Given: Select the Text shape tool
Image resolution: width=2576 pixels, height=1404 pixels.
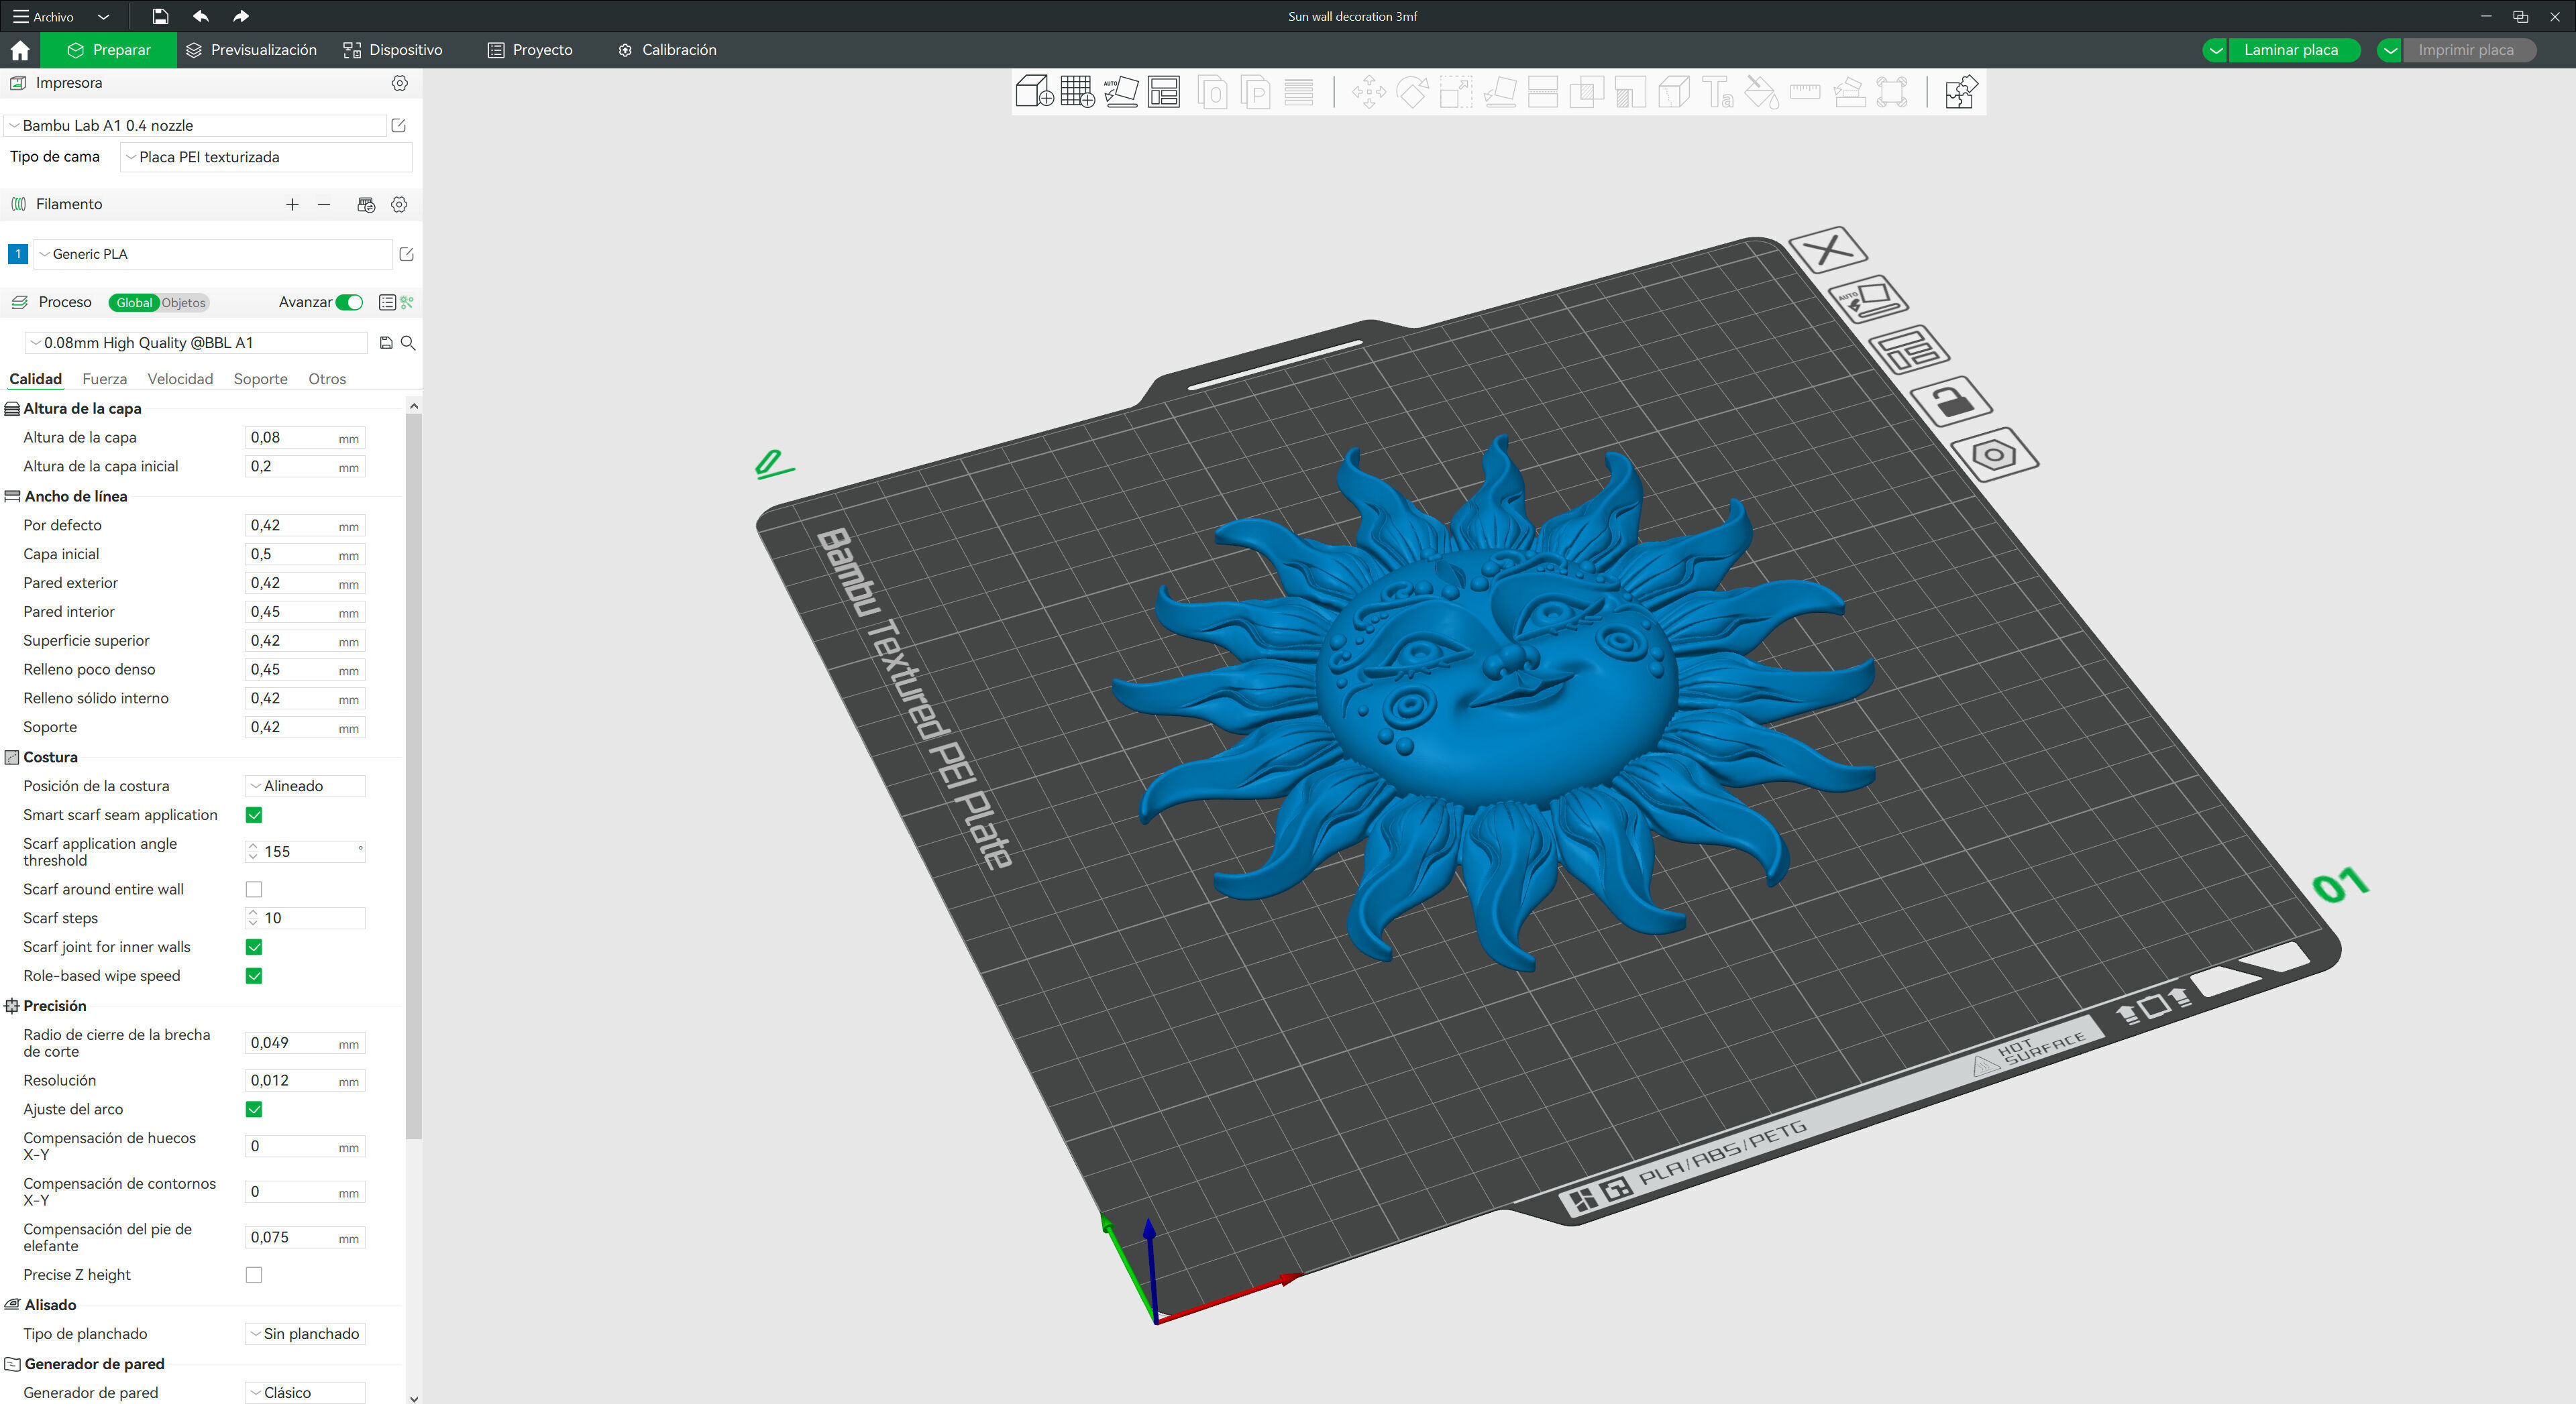Looking at the screenshot, I should tap(1718, 93).
